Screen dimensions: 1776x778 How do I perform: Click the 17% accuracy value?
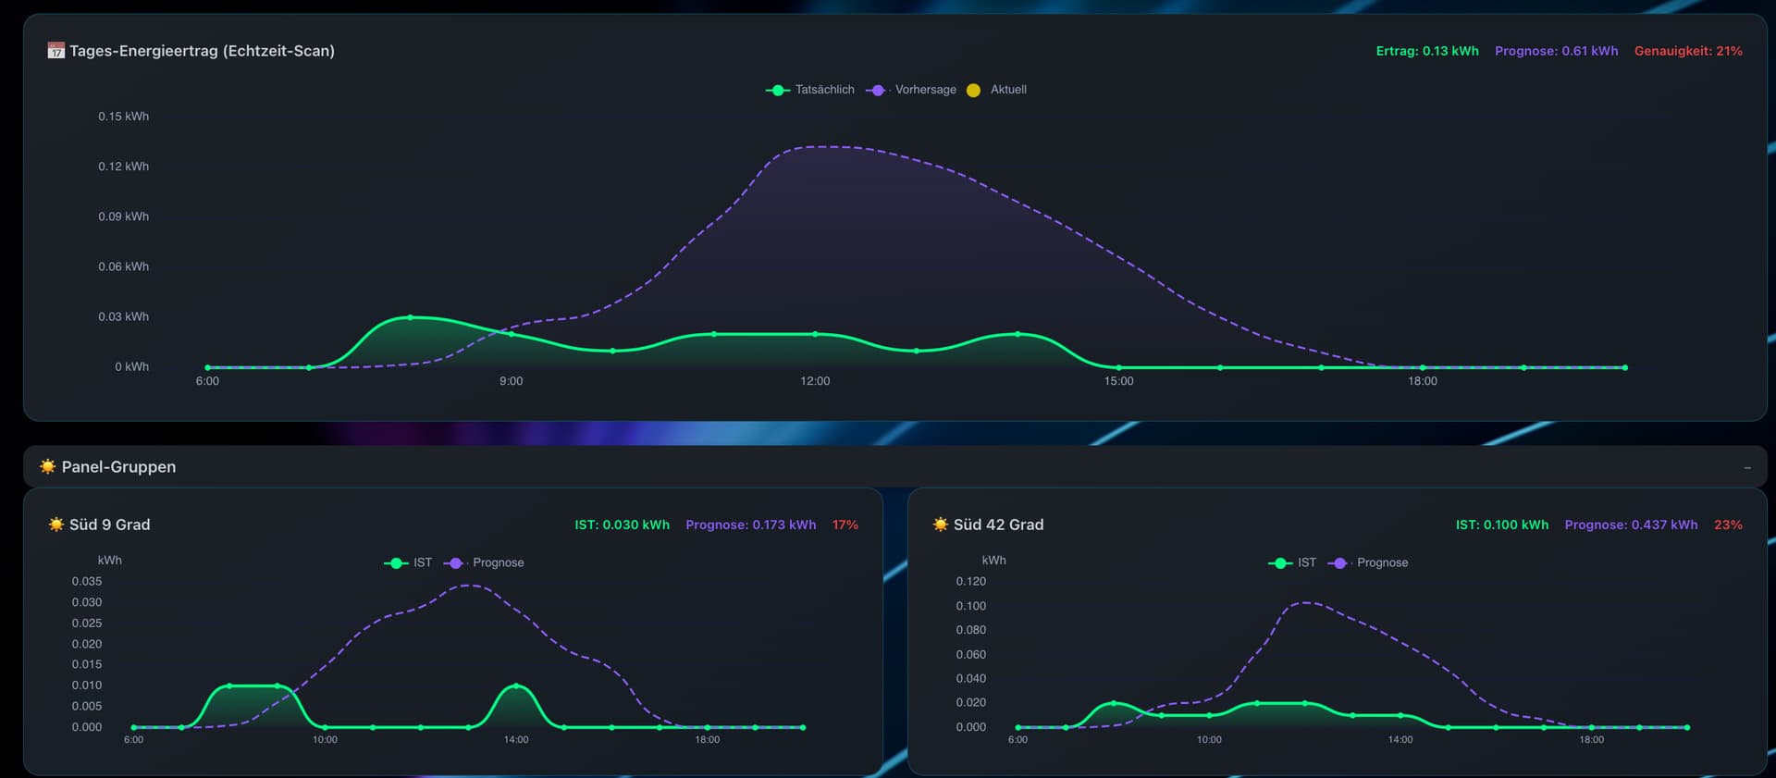click(845, 525)
